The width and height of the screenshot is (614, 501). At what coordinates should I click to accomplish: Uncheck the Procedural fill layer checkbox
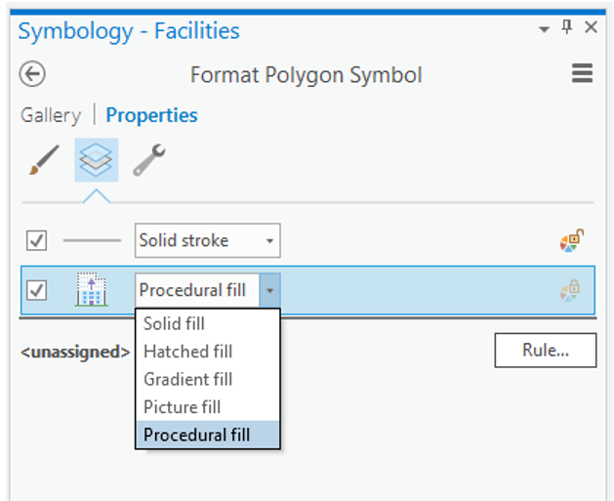(36, 290)
